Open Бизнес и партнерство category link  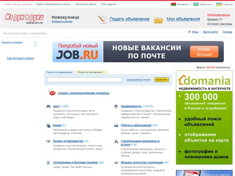click(68, 141)
